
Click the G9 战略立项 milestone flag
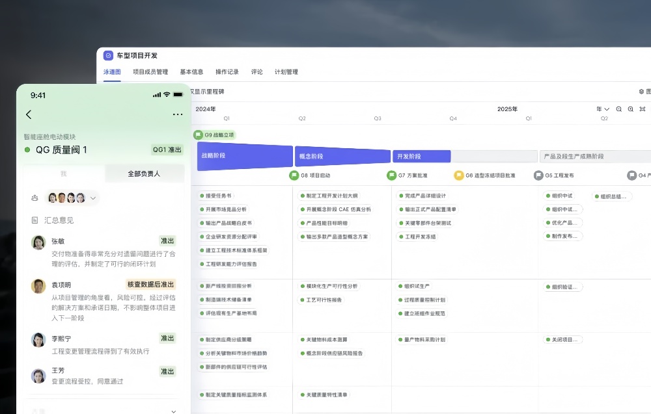pos(199,135)
